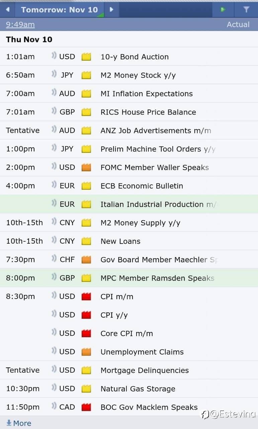Toggle sound icon for ECB Economic Bulletin
258x429 pixels.
54,185
